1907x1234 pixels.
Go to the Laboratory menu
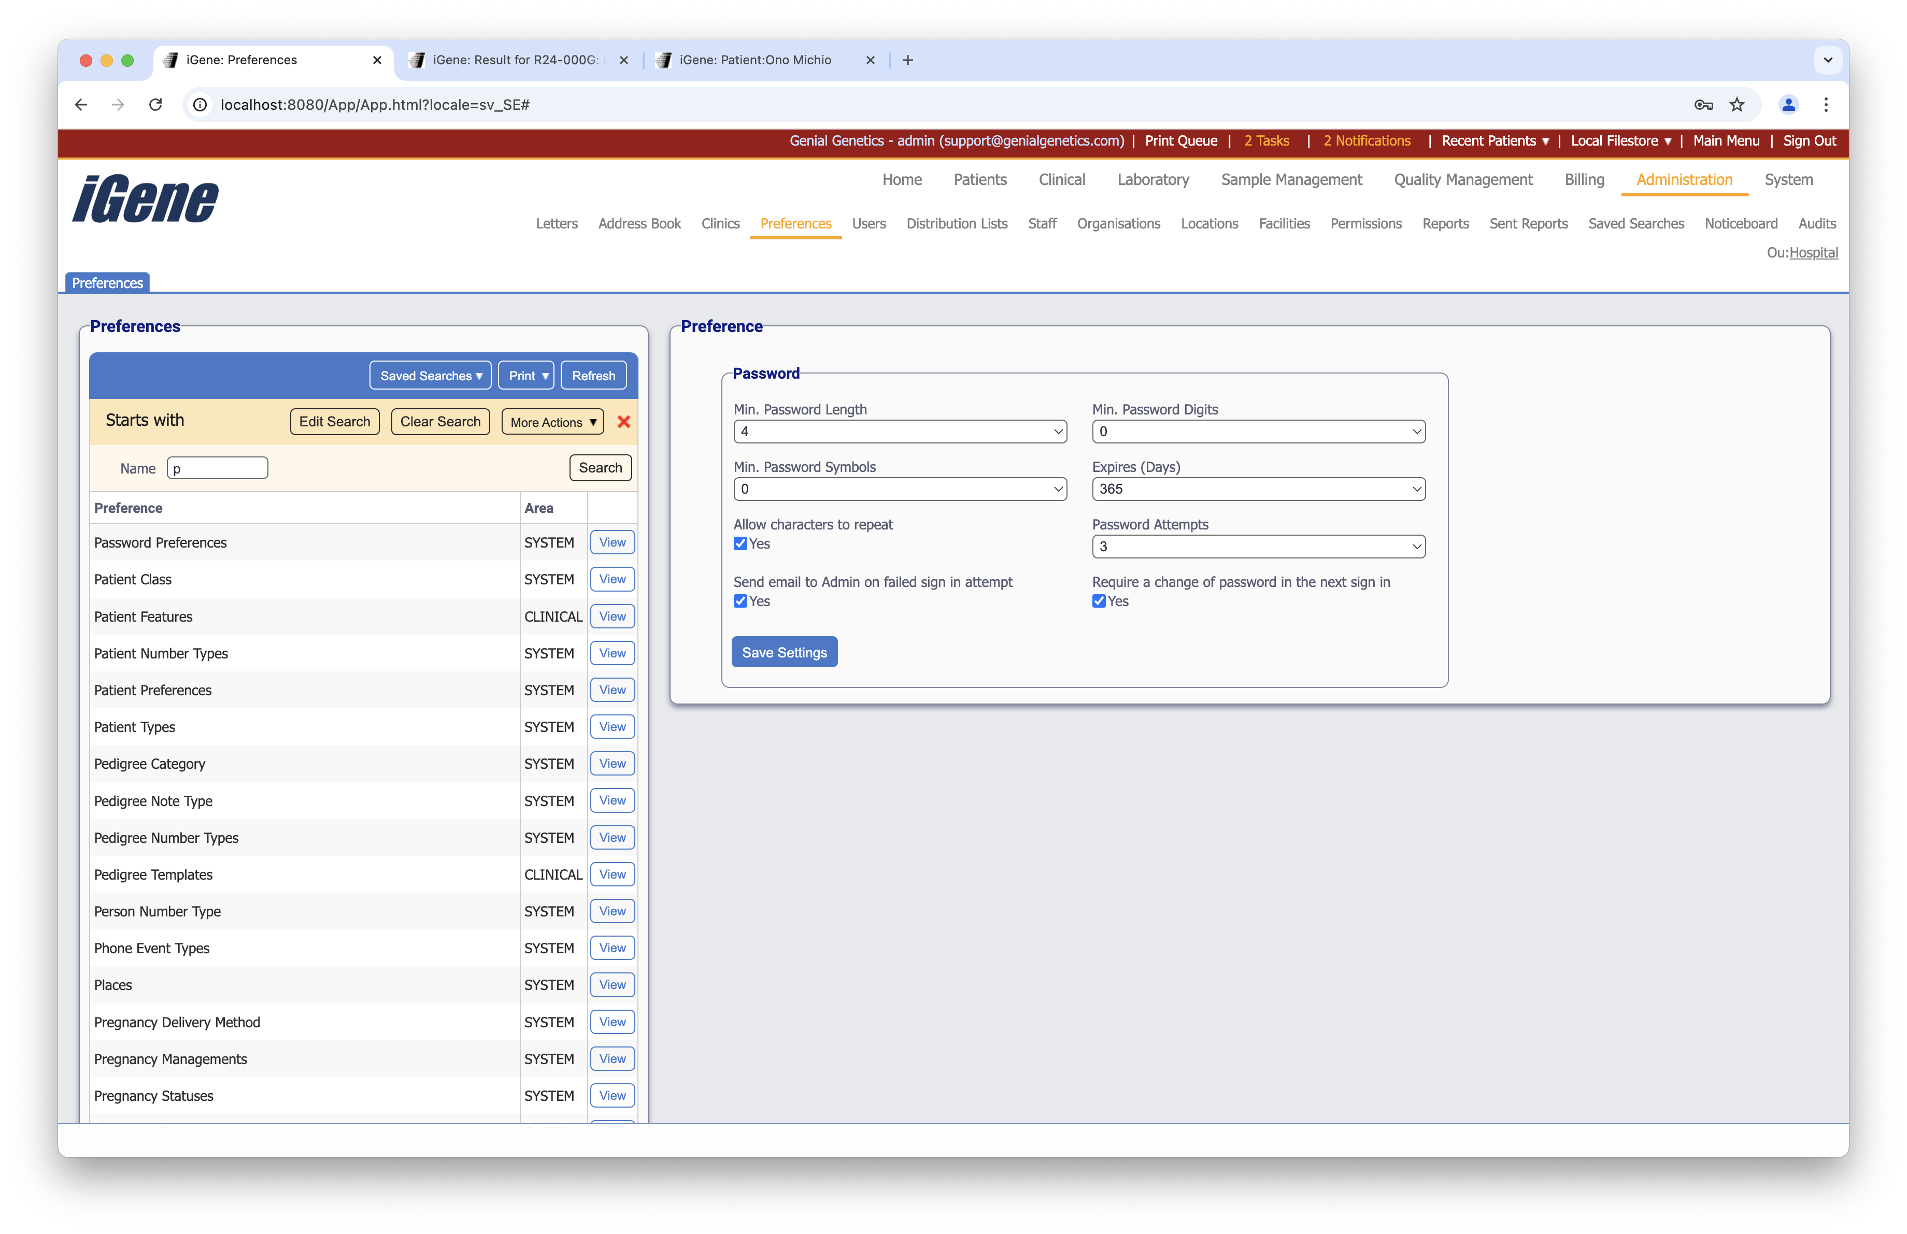(1152, 179)
